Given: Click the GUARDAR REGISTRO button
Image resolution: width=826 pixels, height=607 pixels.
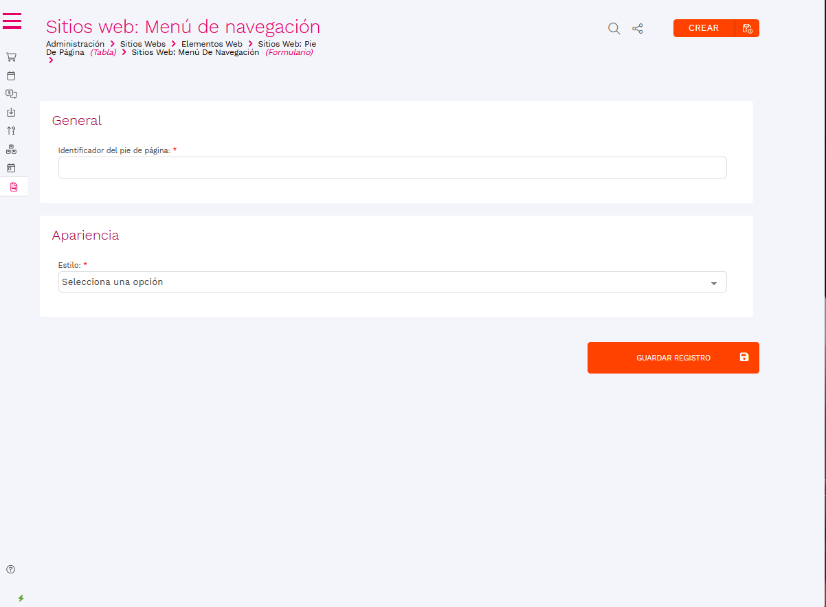Looking at the screenshot, I should coord(673,358).
